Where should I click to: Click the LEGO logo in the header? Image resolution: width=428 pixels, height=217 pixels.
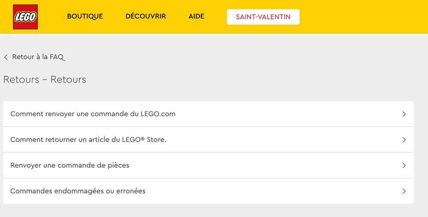[25, 17]
